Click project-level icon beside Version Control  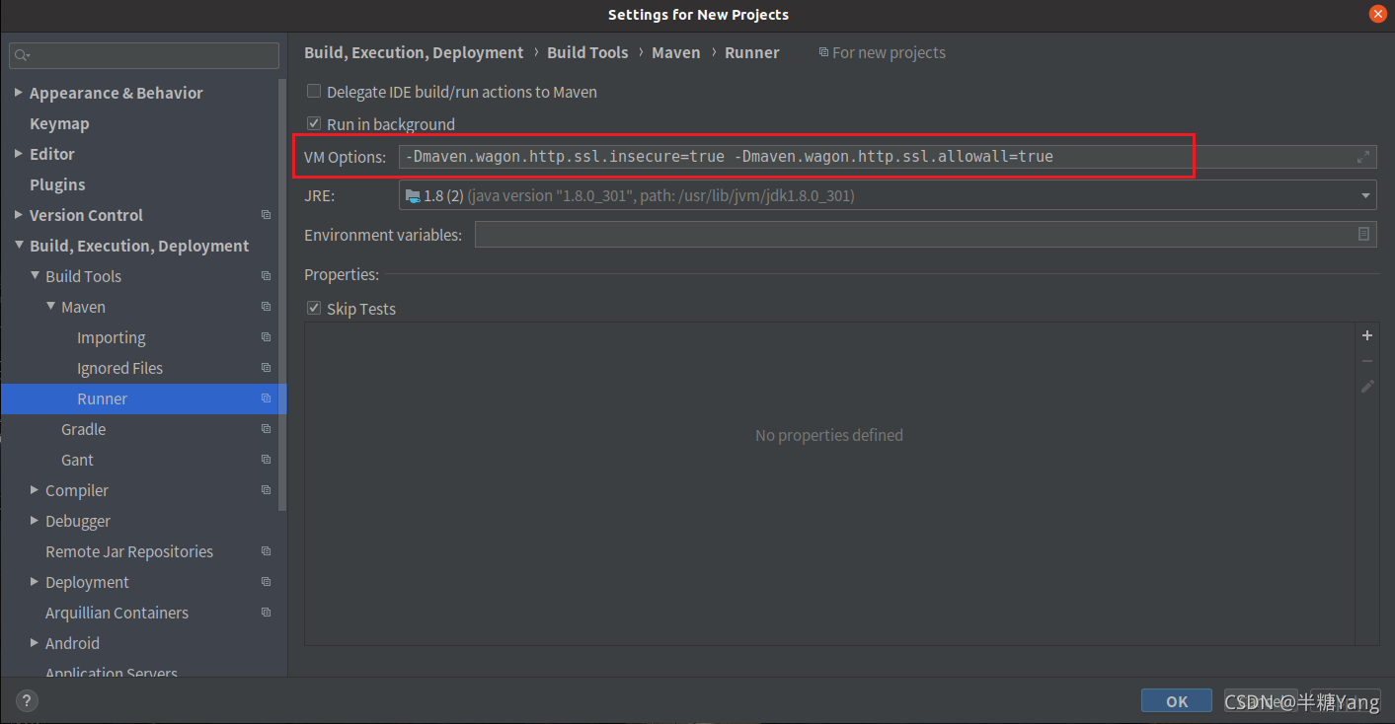click(x=266, y=215)
